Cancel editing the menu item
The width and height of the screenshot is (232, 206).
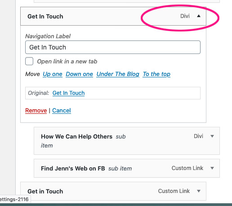[x=62, y=111]
